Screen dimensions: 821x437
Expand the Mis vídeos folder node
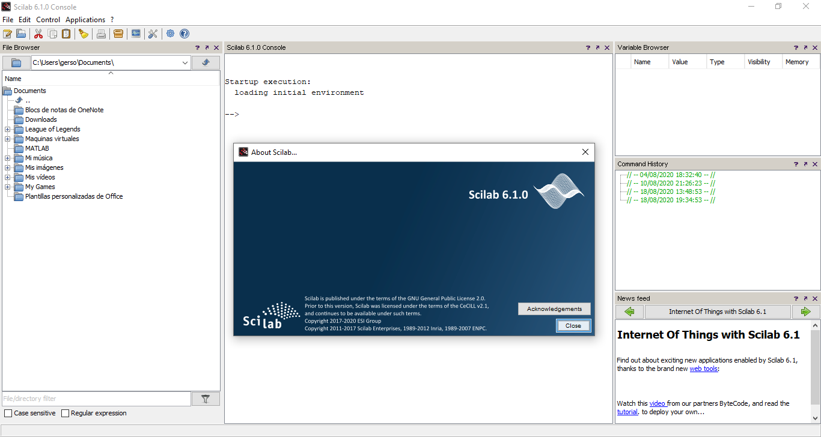(x=7, y=177)
